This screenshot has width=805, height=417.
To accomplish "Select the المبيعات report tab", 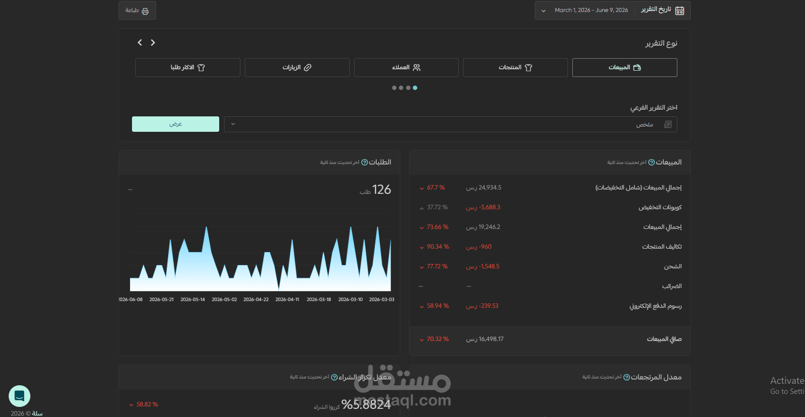I will point(624,67).
